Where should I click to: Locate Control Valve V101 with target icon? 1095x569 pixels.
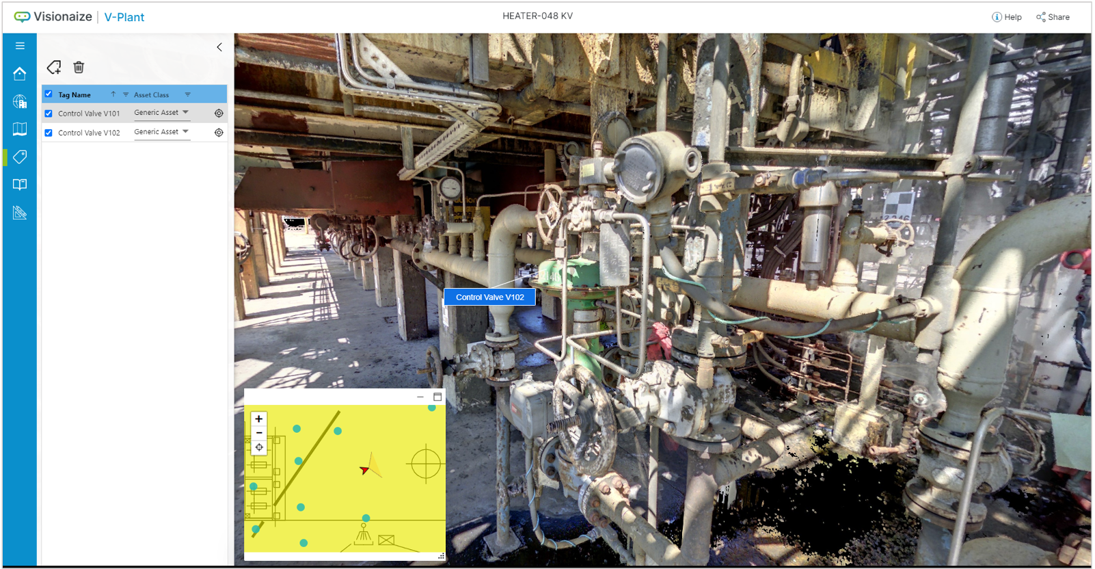click(219, 114)
